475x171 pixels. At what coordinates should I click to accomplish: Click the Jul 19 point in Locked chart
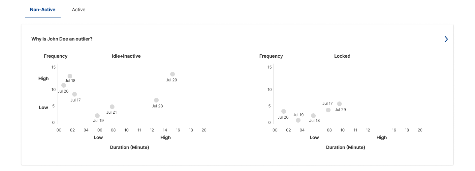point(298,120)
